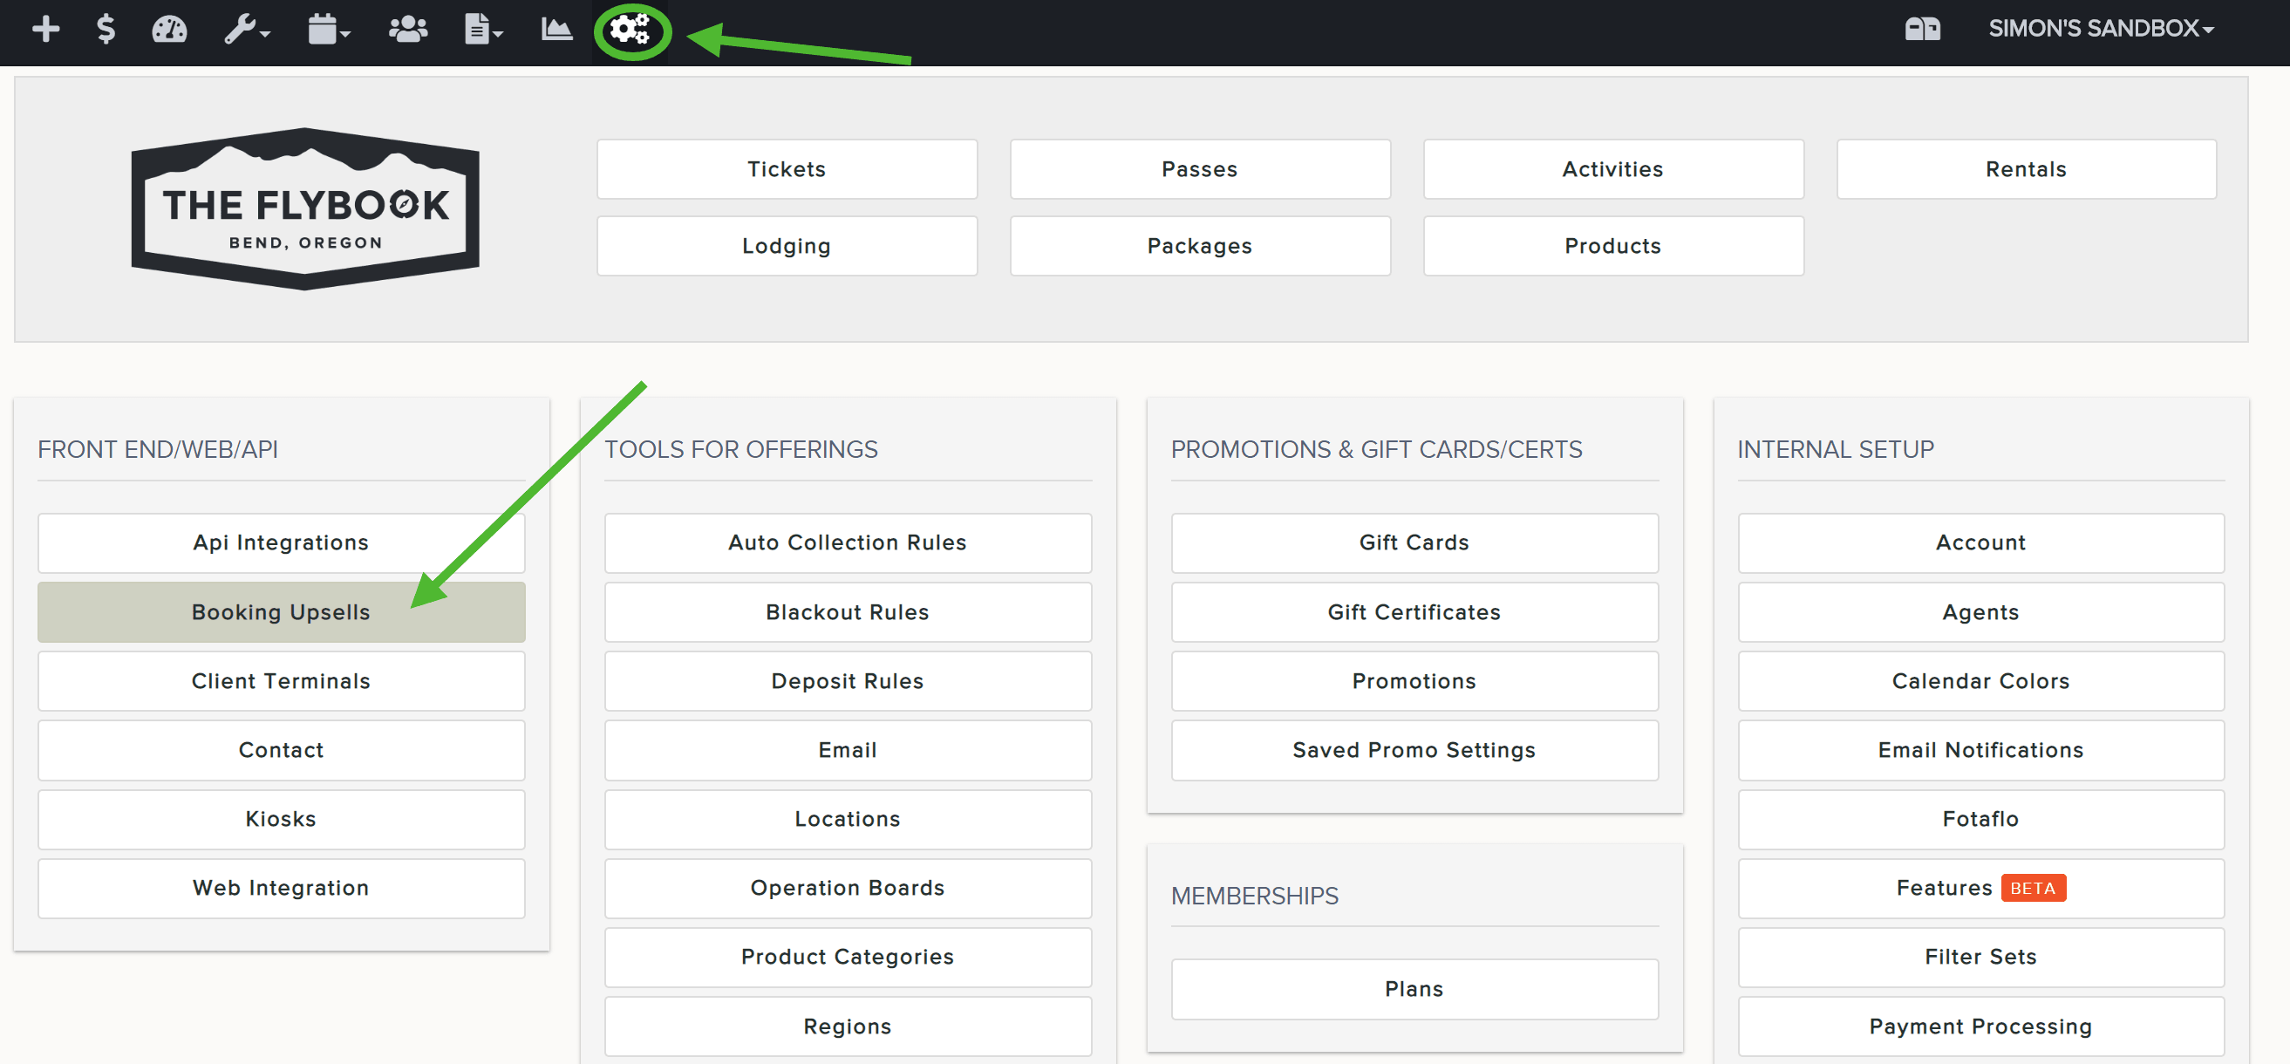Open the Lodging offerings button
This screenshot has width=2290, height=1064.
coord(787,245)
